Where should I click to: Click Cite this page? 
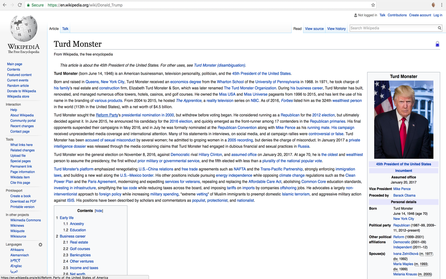pos(20,183)
